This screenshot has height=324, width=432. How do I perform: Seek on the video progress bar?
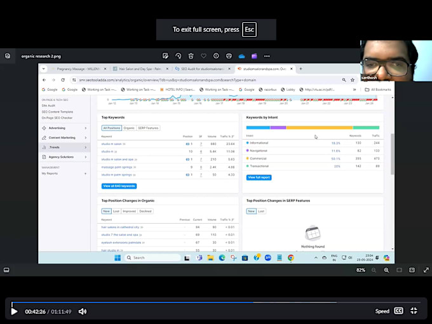(x=216, y=302)
